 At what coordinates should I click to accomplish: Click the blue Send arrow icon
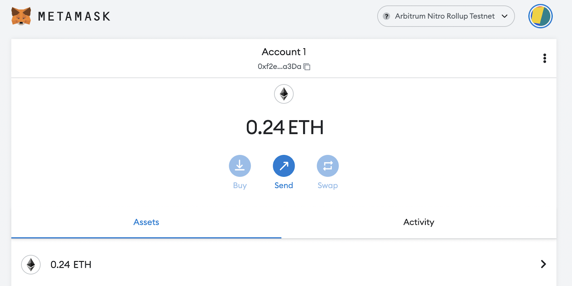tap(284, 166)
